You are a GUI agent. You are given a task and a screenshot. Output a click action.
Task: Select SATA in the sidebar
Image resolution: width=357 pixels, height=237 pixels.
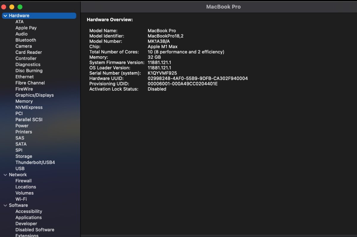tap(21, 144)
